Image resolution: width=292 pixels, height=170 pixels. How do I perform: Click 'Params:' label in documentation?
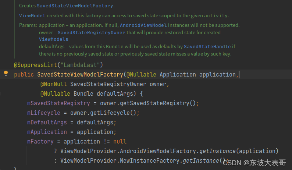click(x=28, y=25)
